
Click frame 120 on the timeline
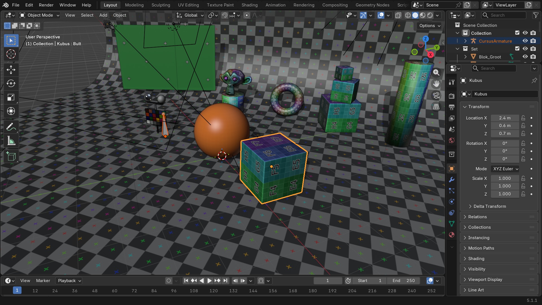(x=213, y=291)
